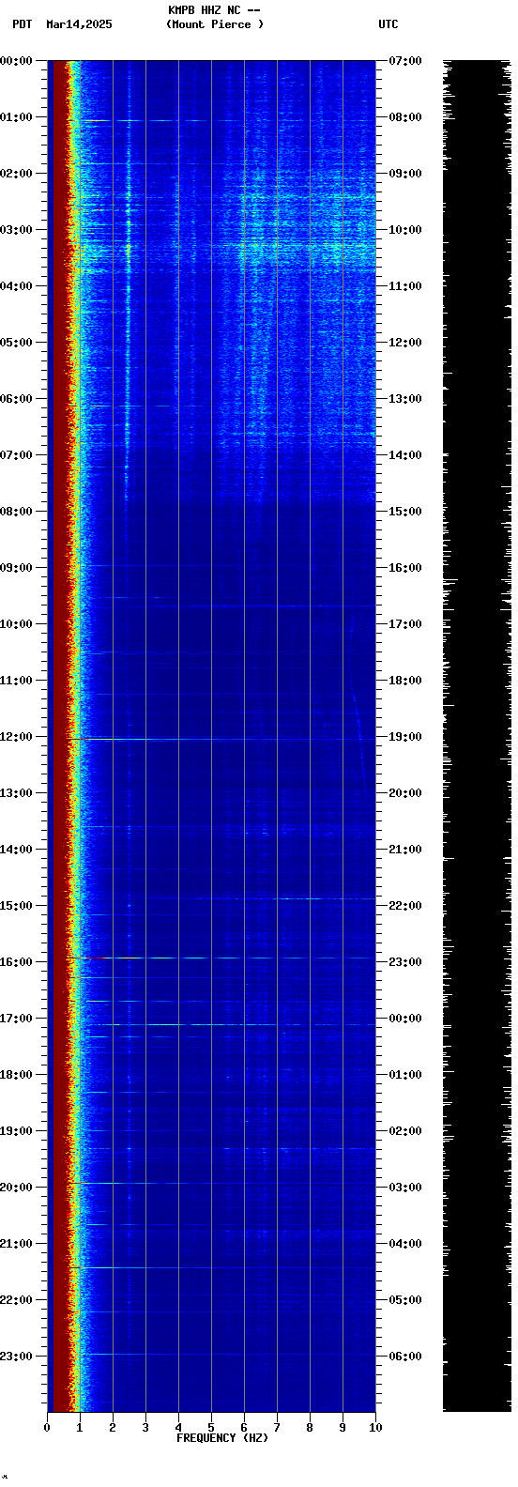The image size is (518, 1487).
Task: Select the 02:00 PDT left-axis label
Action: click(16, 174)
